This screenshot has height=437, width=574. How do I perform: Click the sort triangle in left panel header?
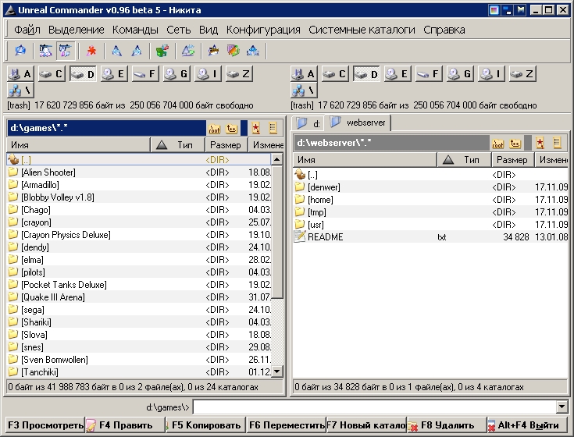point(162,145)
